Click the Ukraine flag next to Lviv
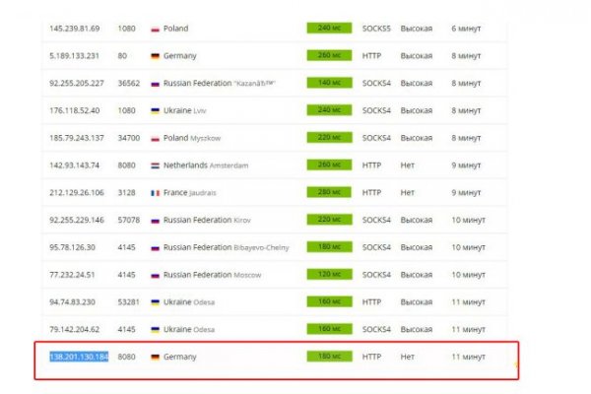591x394 pixels. pos(155,111)
